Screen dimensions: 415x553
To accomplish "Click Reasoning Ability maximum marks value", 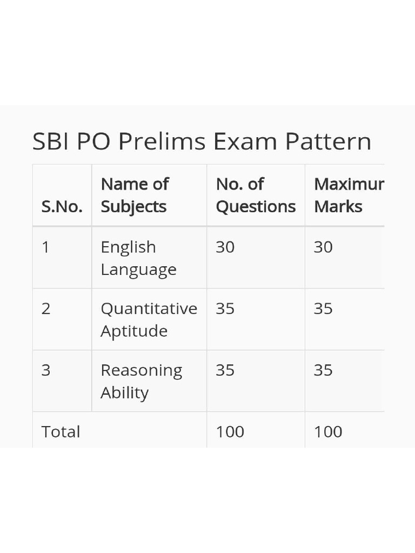I will (323, 370).
